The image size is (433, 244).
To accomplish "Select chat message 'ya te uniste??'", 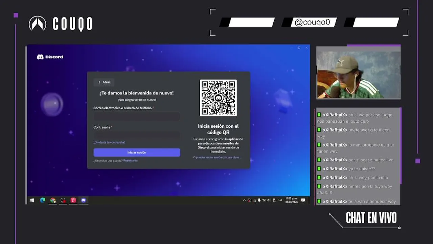I will (362, 169).
